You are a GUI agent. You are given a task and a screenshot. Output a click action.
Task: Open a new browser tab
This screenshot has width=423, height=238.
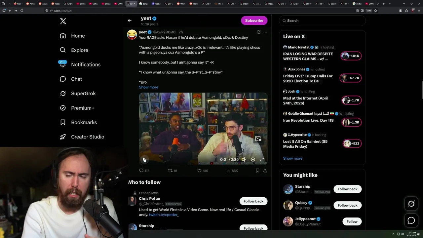coord(383,4)
